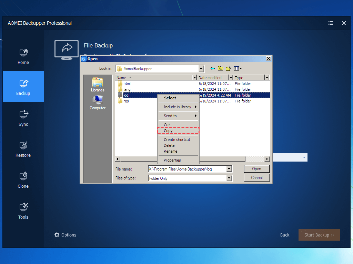Click in the File name input field
The image size is (353, 264).
click(x=187, y=169)
